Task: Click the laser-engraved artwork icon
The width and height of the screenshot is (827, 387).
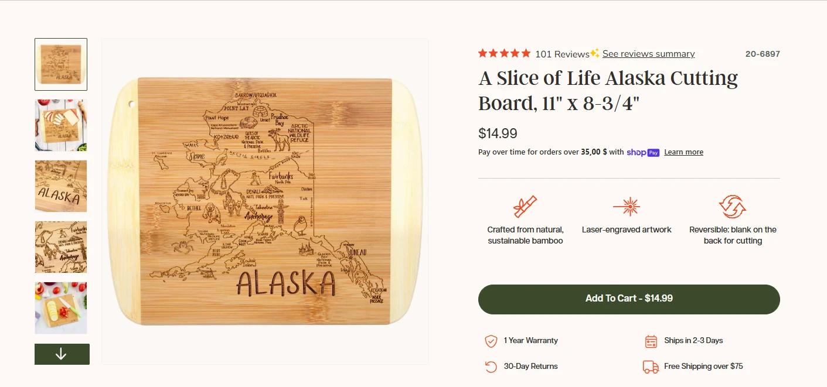Action: pos(626,207)
